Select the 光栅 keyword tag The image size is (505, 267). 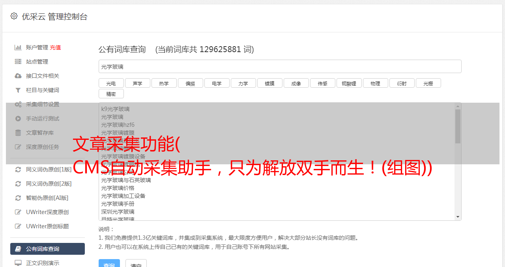(428, 83)
